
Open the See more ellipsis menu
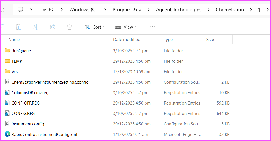[152, 27]
